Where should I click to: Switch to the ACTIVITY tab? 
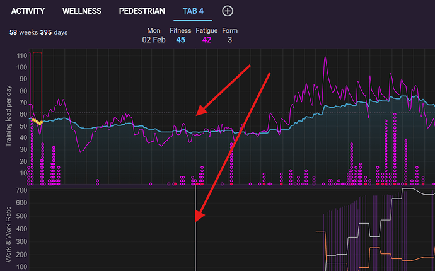28,11
